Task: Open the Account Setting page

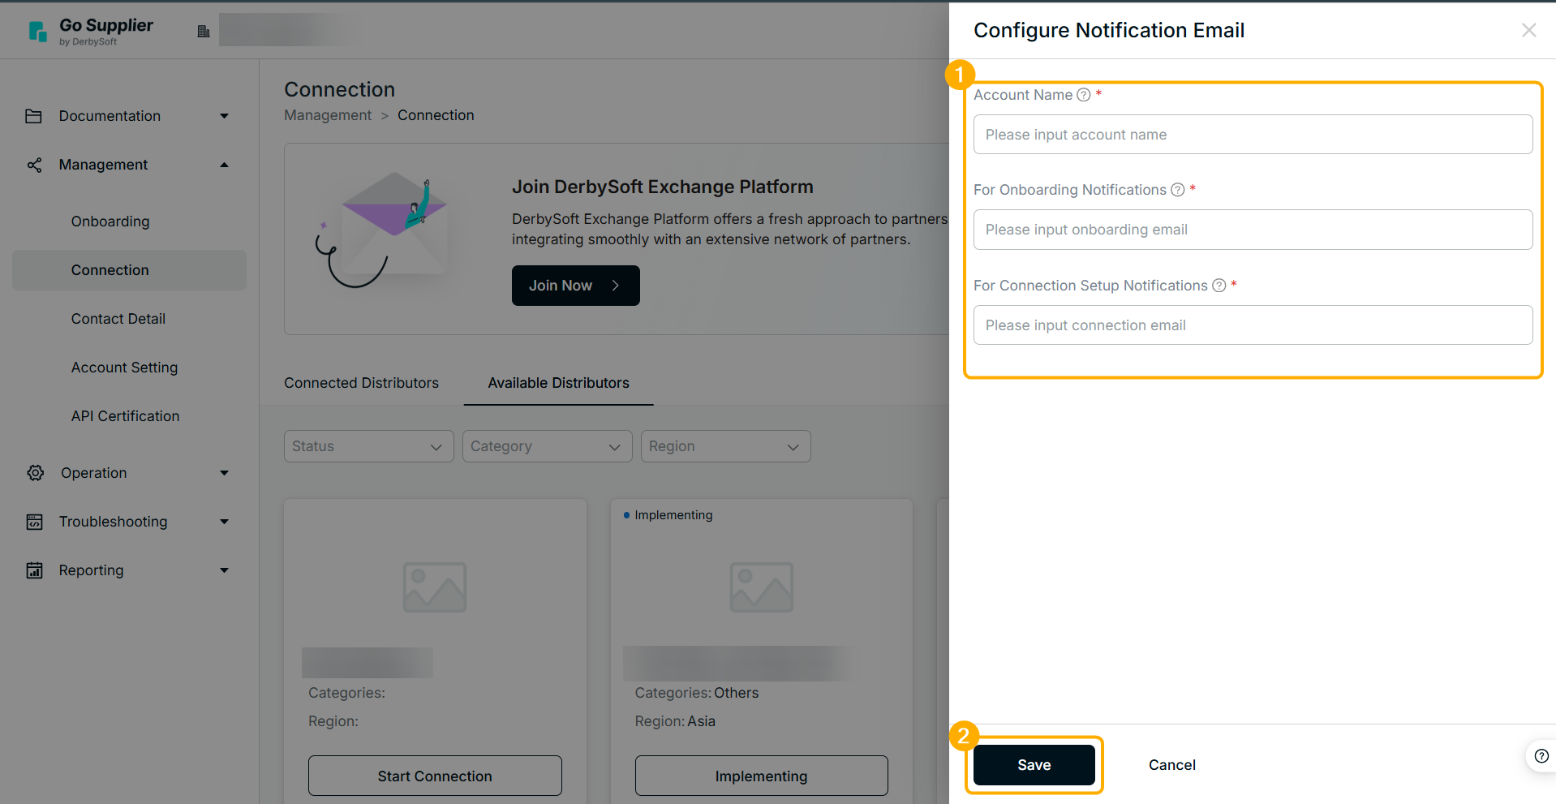Action: (x=124, y=368)
